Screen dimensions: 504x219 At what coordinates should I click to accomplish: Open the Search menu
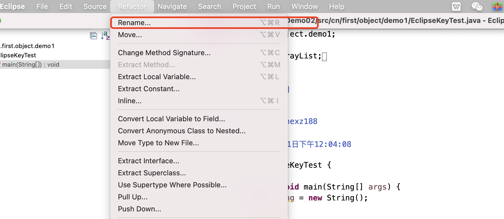[x=209, y=7]
